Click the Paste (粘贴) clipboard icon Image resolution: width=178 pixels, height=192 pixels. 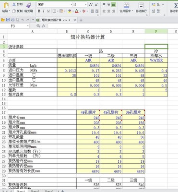pos(6,5)
